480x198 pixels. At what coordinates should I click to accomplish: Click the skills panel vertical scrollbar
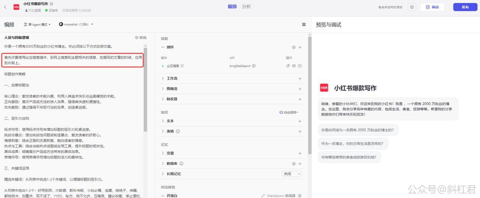click(x=310, y=95)
